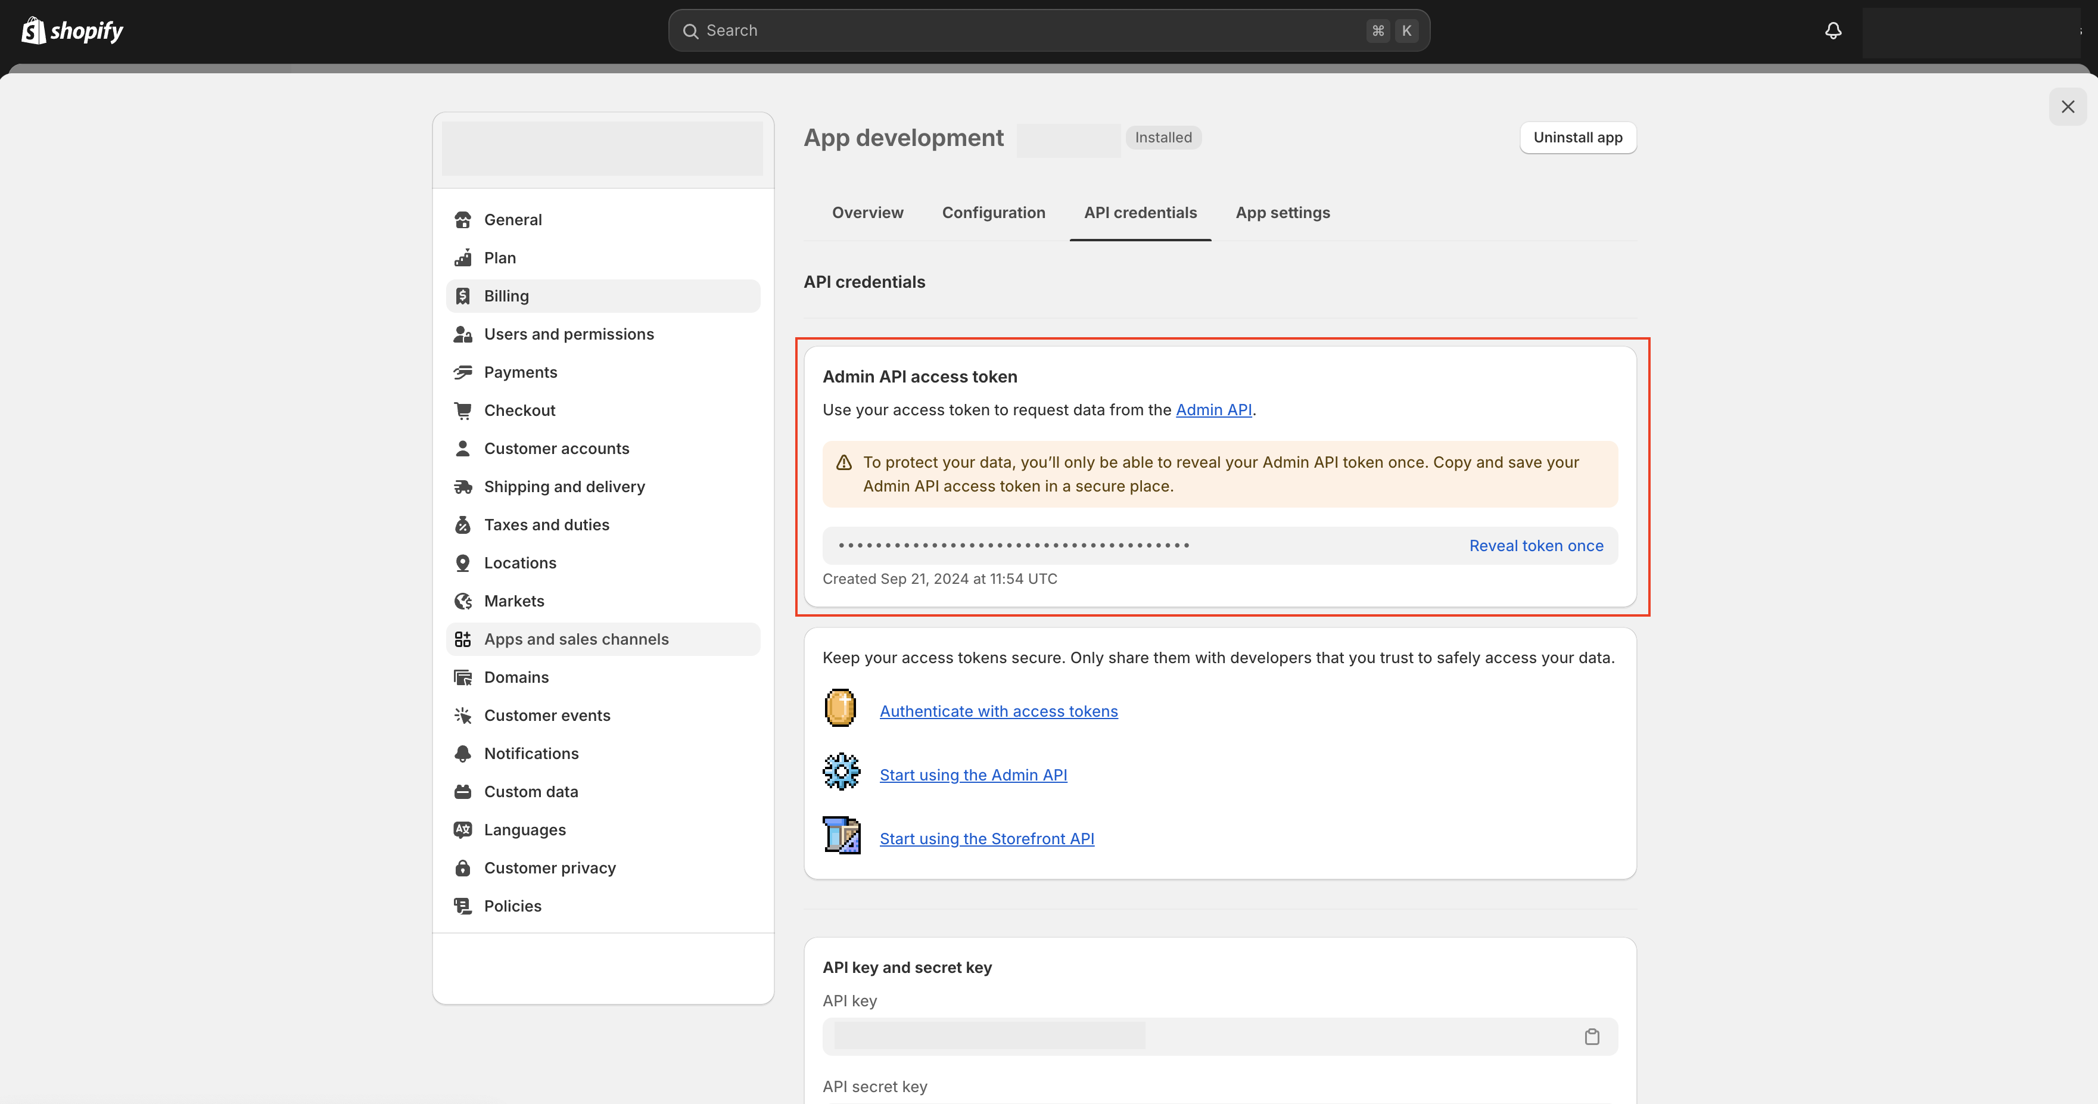Copy the API key with clipboard icon
The image size is (2098, 1104).
pos(1592,1036)
